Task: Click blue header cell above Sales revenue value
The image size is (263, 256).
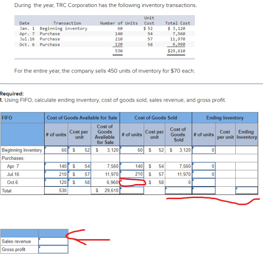Action: (53, 233)
